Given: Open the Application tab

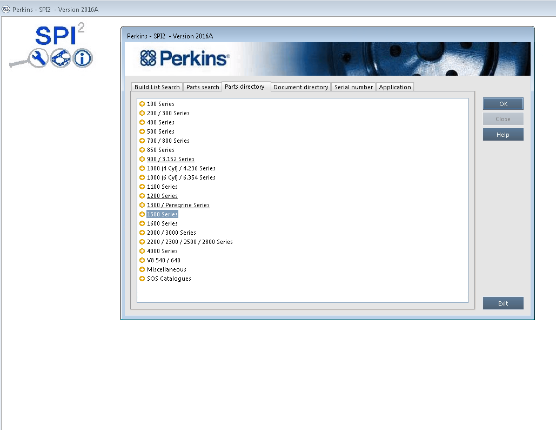Looking at the screenshot, I should (395, 87).
